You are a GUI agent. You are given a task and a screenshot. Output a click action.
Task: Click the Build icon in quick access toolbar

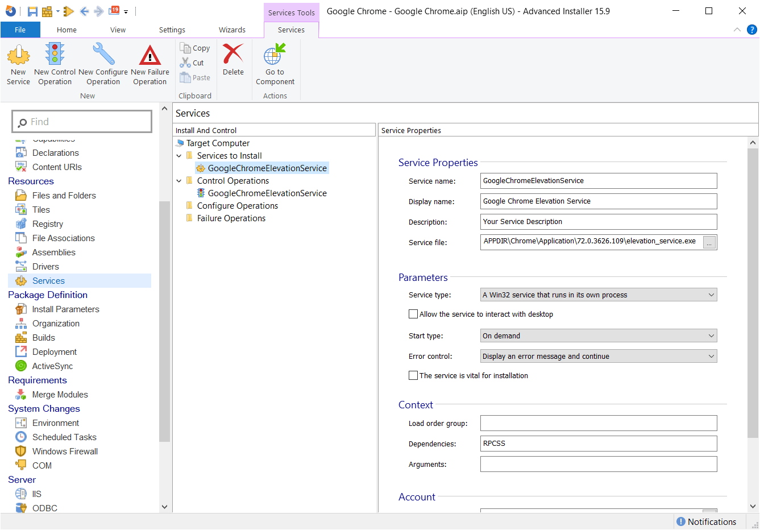coord(47,11)
